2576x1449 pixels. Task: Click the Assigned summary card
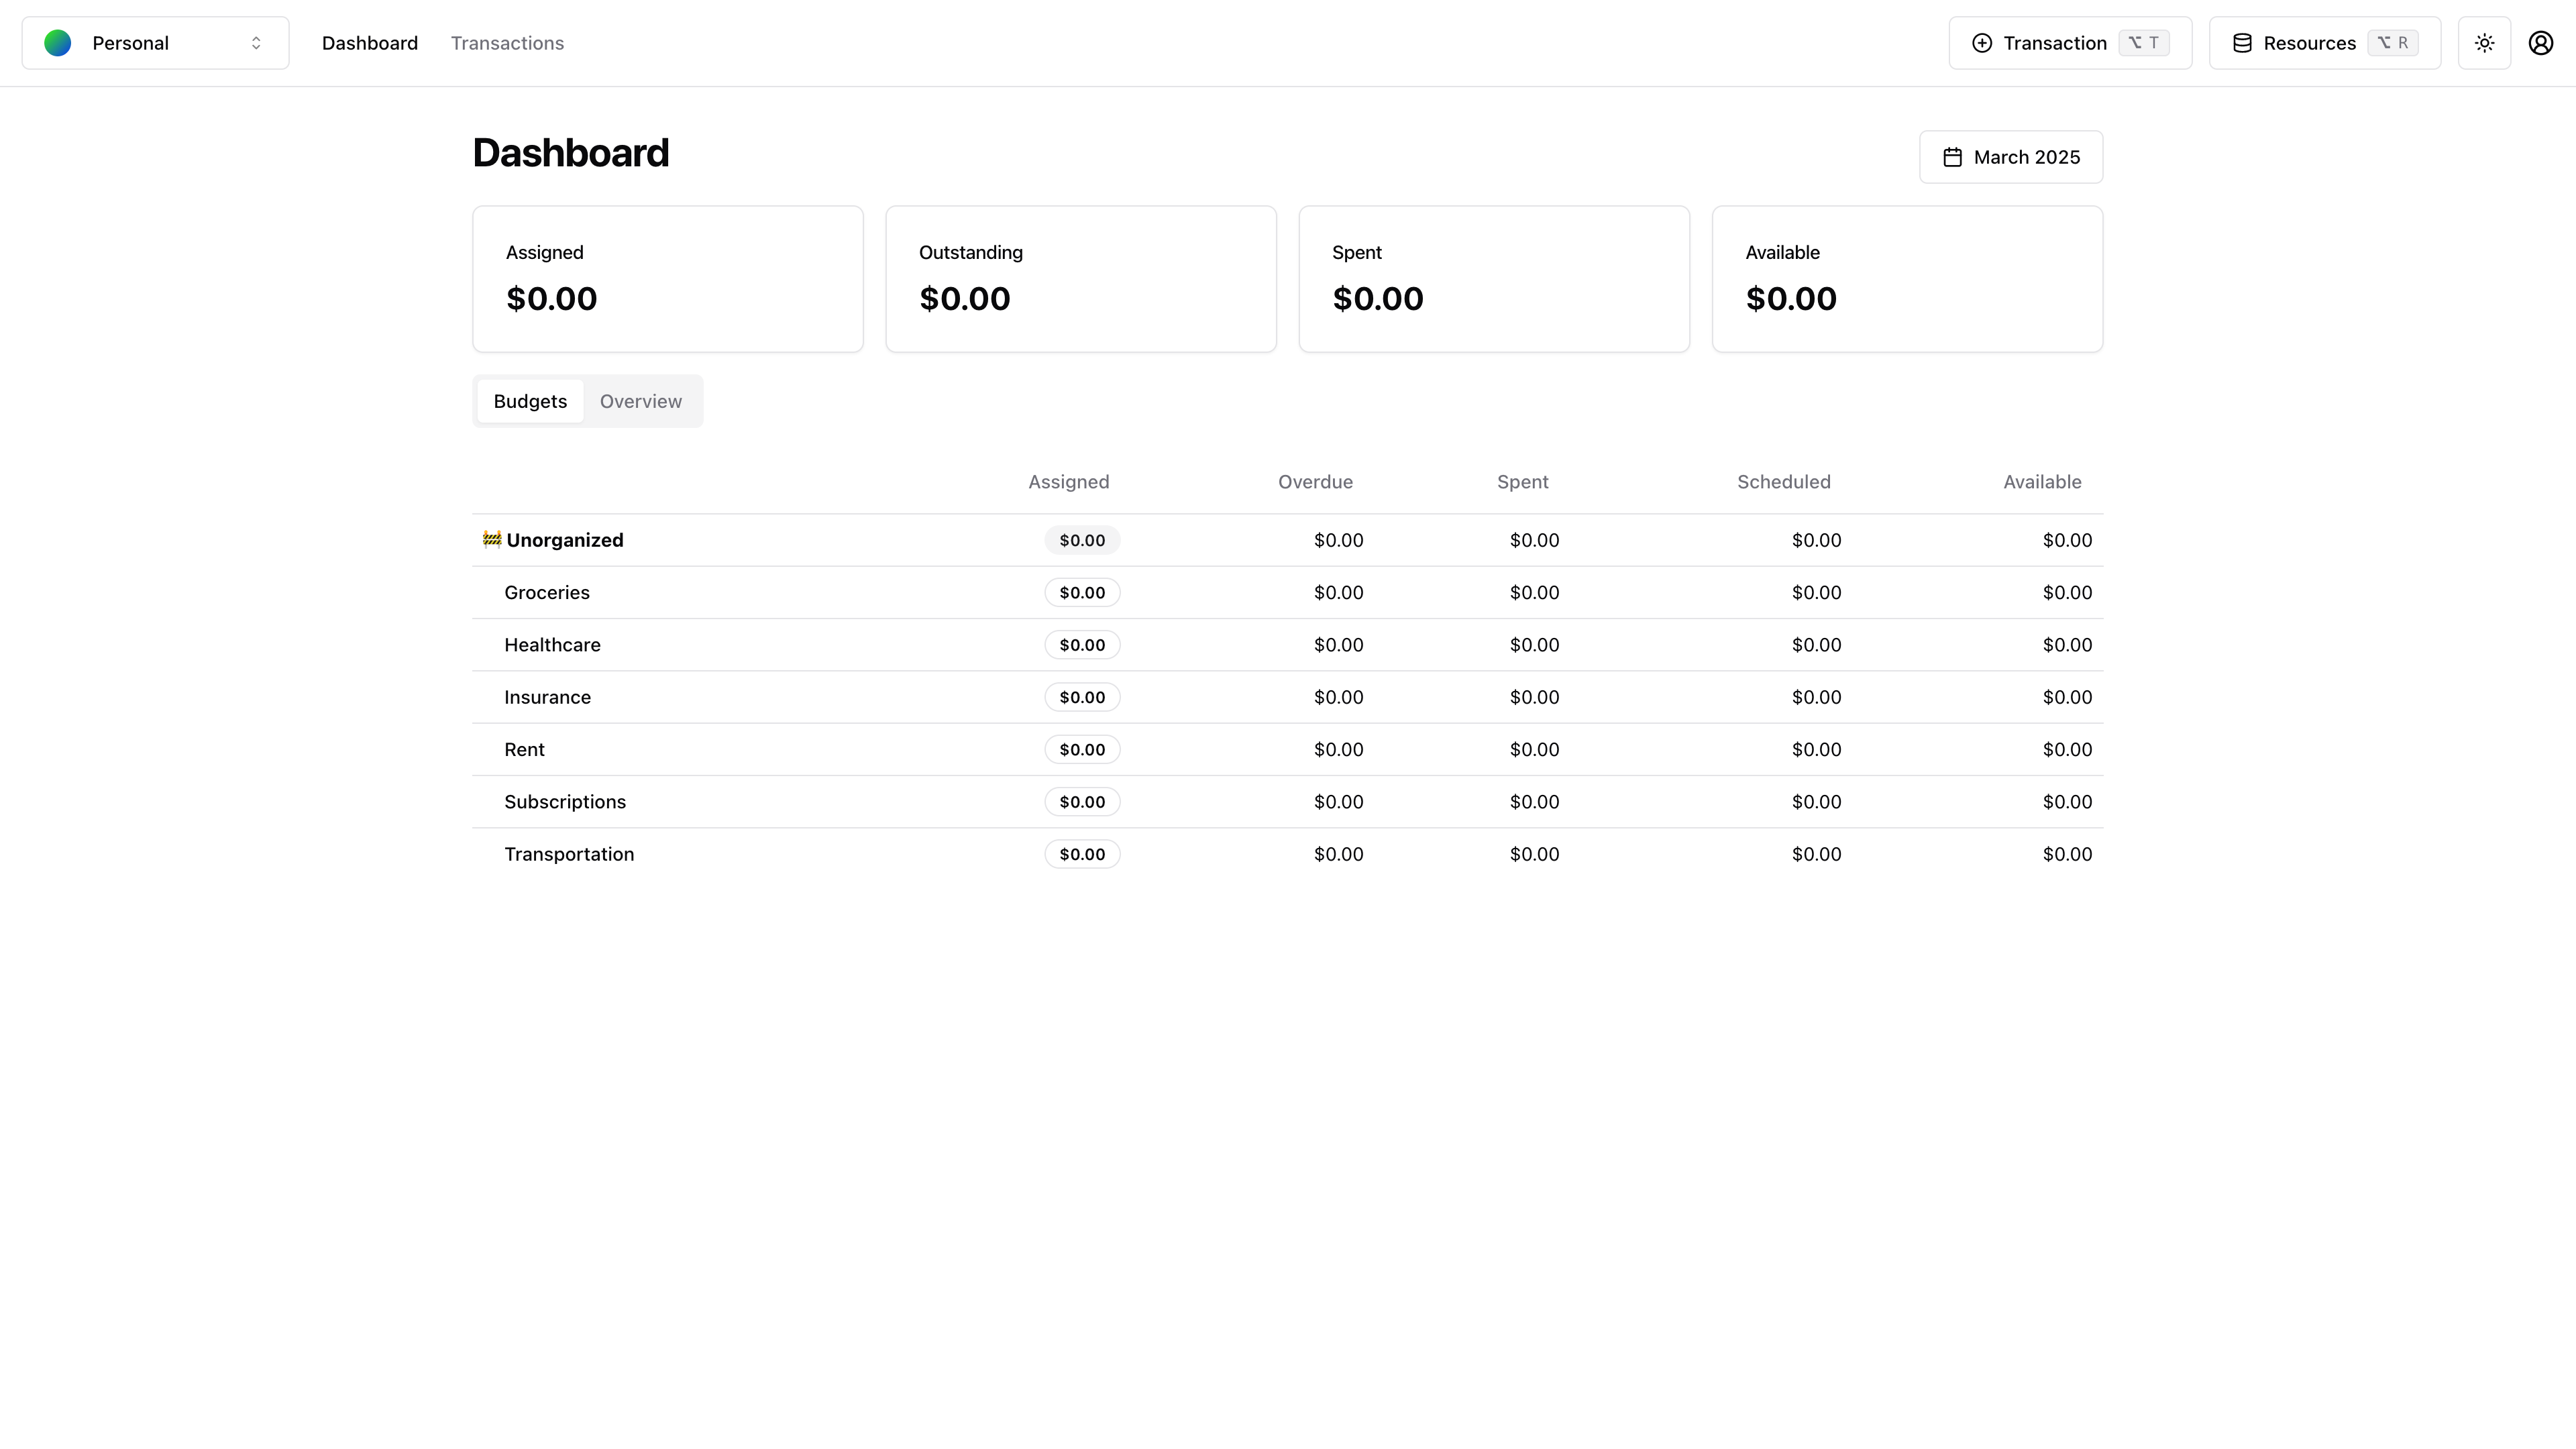pyautogui.click(x=668, y=279)
